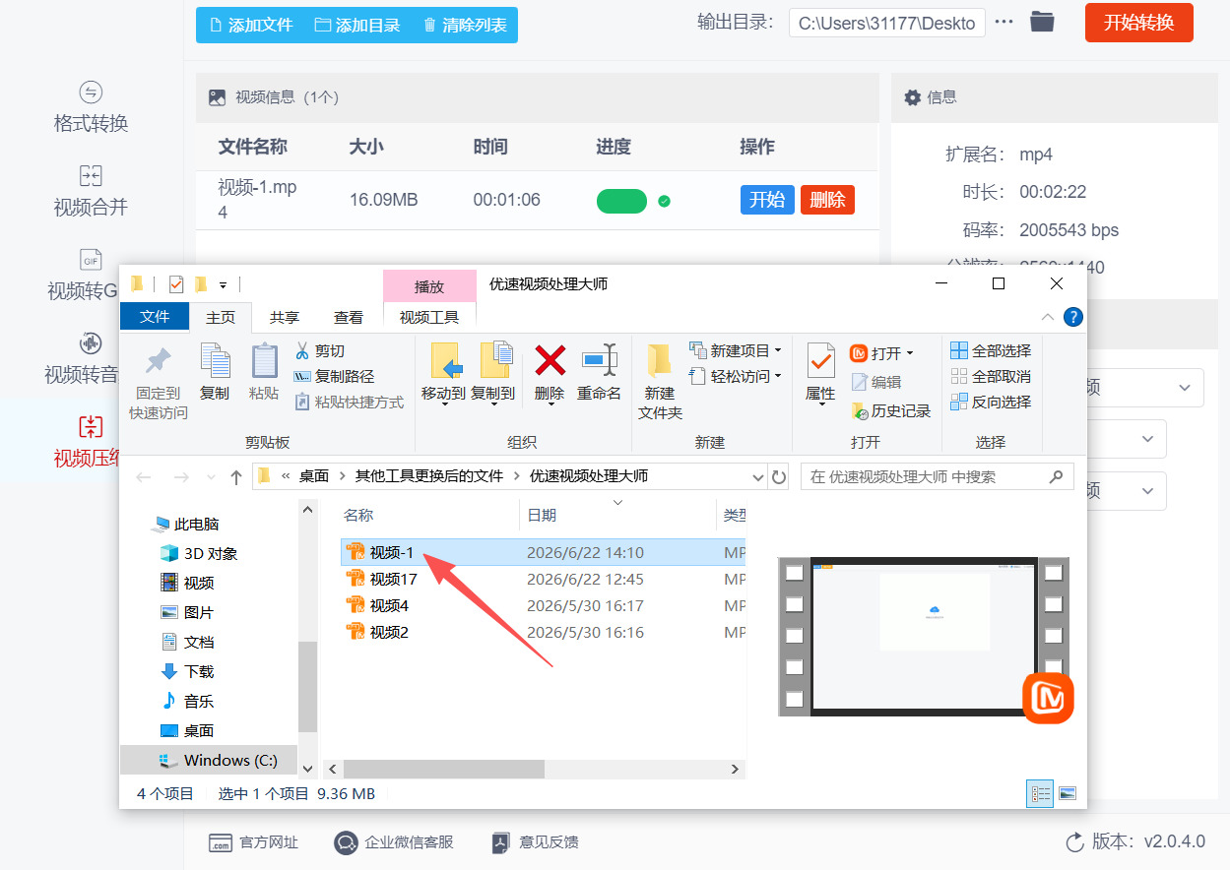Click 剪切 scissors in the ribbon

[x=320, y=350]
